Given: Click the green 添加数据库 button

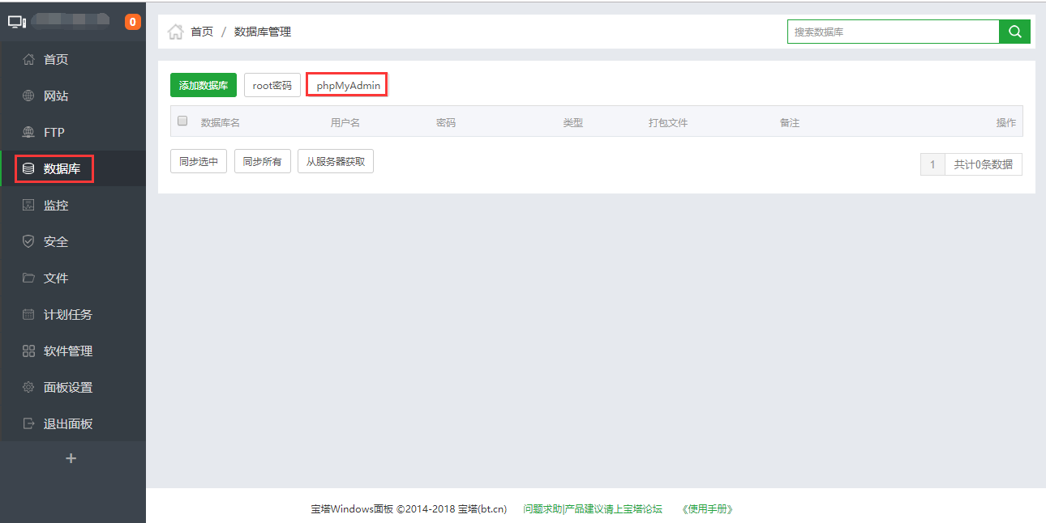Looking at the screenshot, I should click(204, 85).
